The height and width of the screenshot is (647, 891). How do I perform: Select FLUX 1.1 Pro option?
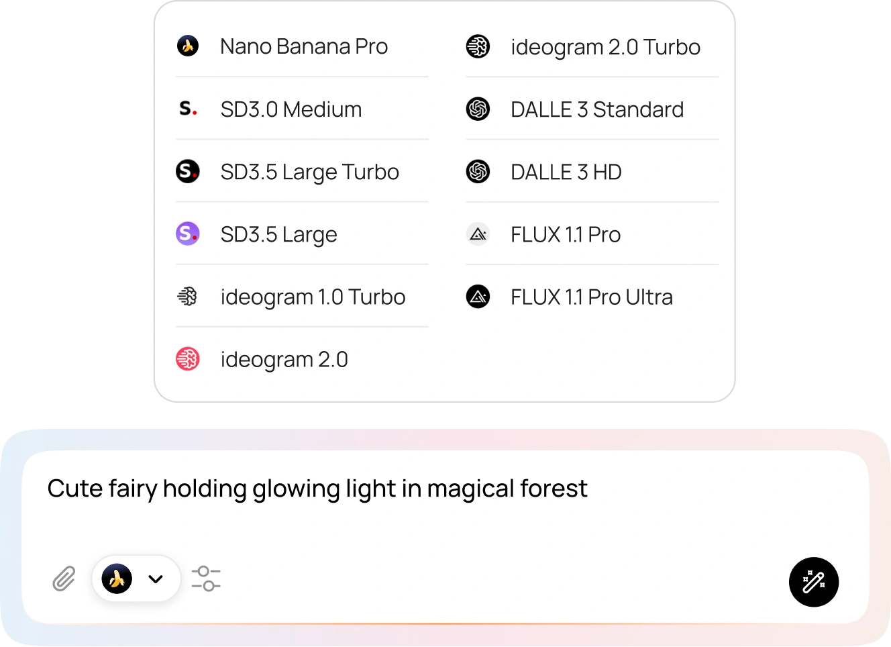[566, 234]
